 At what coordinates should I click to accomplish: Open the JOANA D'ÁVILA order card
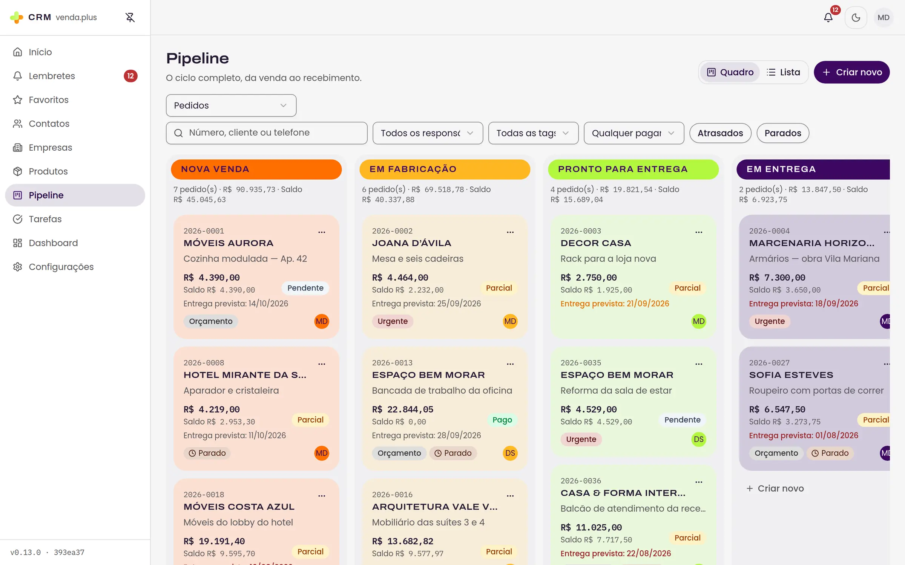point(445,277)
